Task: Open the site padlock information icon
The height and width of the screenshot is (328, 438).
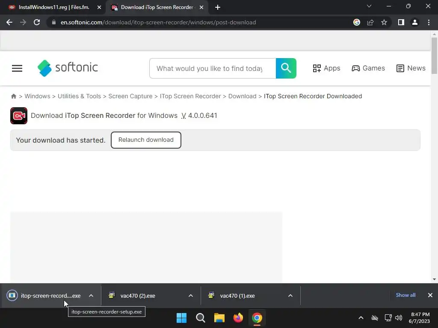Action: tap(54, 22)
